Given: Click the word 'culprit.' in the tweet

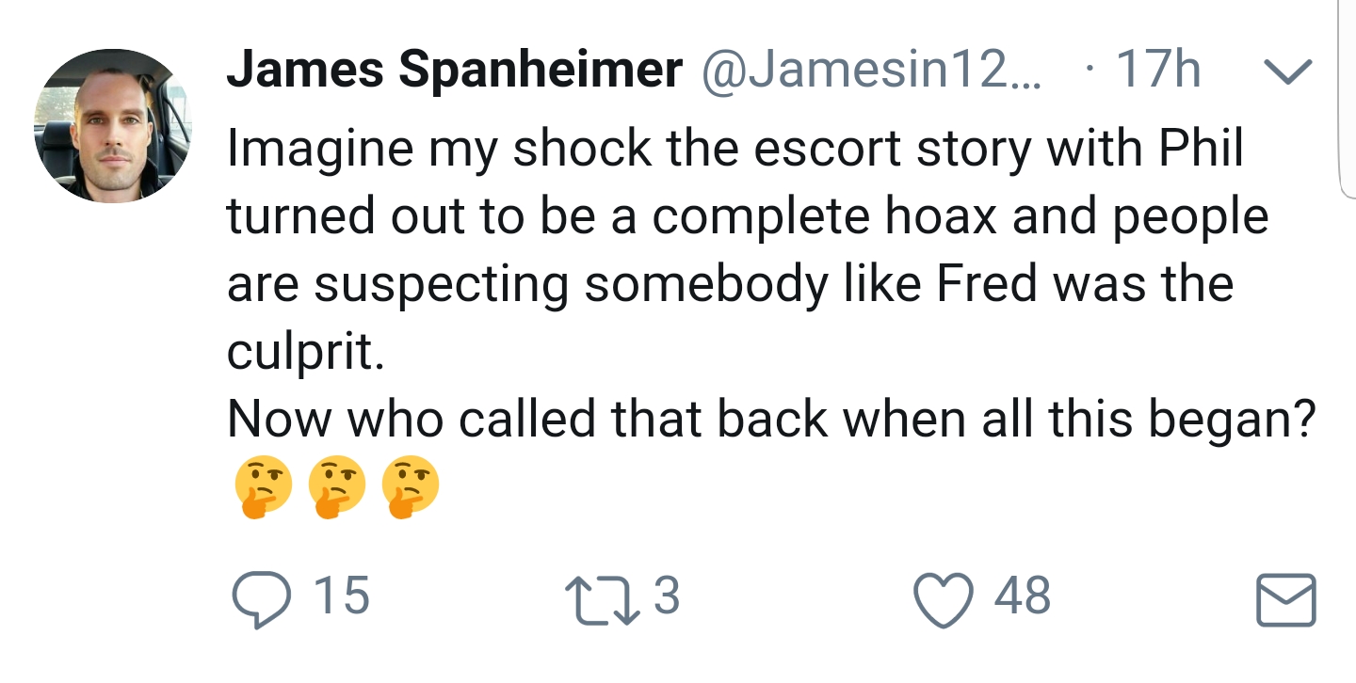Looking at the screenshot, I should (305, 352).
